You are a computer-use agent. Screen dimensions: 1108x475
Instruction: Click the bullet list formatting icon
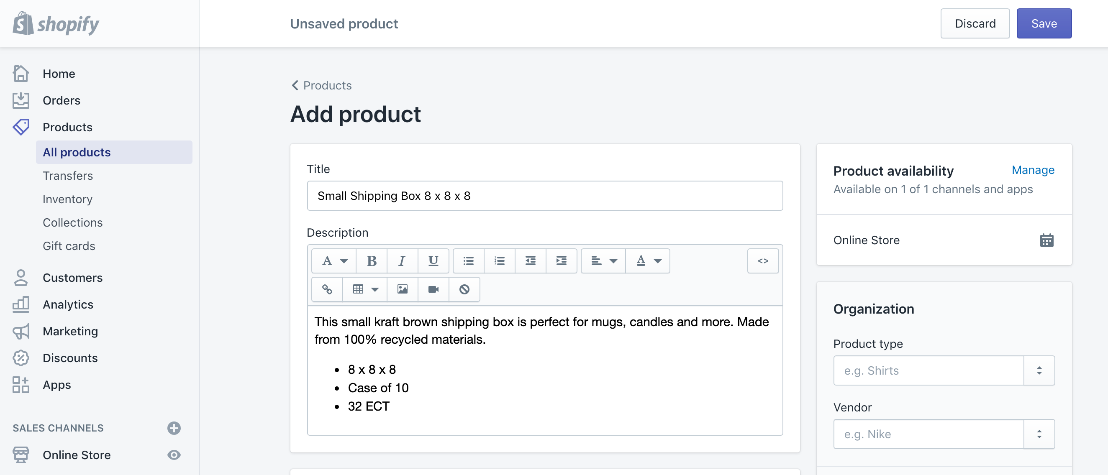point(469,260)
